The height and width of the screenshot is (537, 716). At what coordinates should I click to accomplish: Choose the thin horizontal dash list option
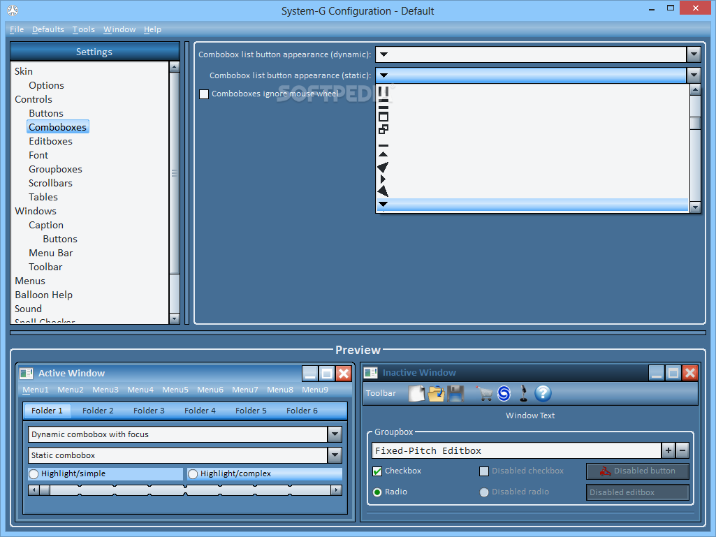tap(383, 146)
